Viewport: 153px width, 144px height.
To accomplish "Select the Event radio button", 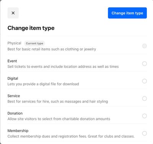I will 145,64.
